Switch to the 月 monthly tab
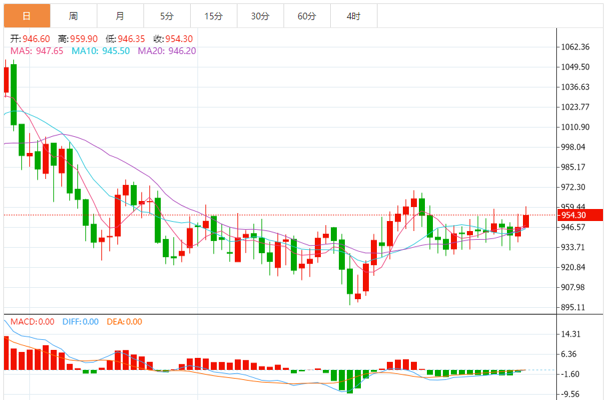 120,16
